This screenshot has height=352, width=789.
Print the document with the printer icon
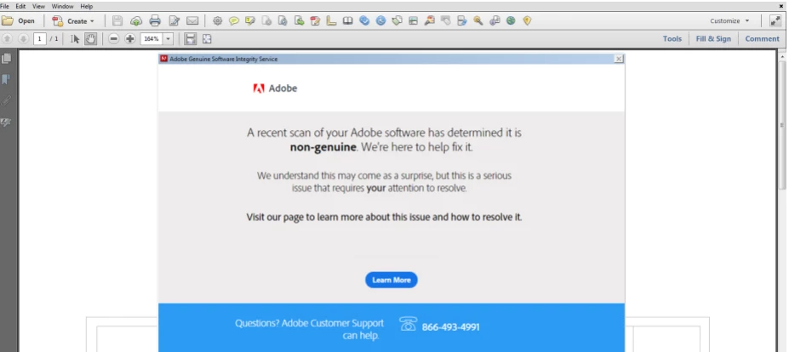[154, 21]
